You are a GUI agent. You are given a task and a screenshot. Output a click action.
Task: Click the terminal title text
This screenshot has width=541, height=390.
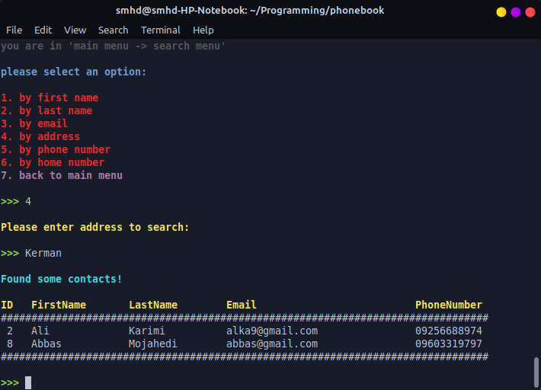coord(250,11)
